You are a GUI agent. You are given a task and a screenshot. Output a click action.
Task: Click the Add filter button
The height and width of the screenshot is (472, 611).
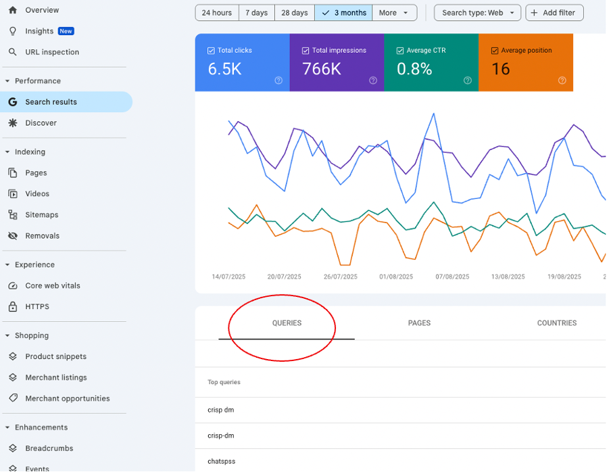pos(554,13)
